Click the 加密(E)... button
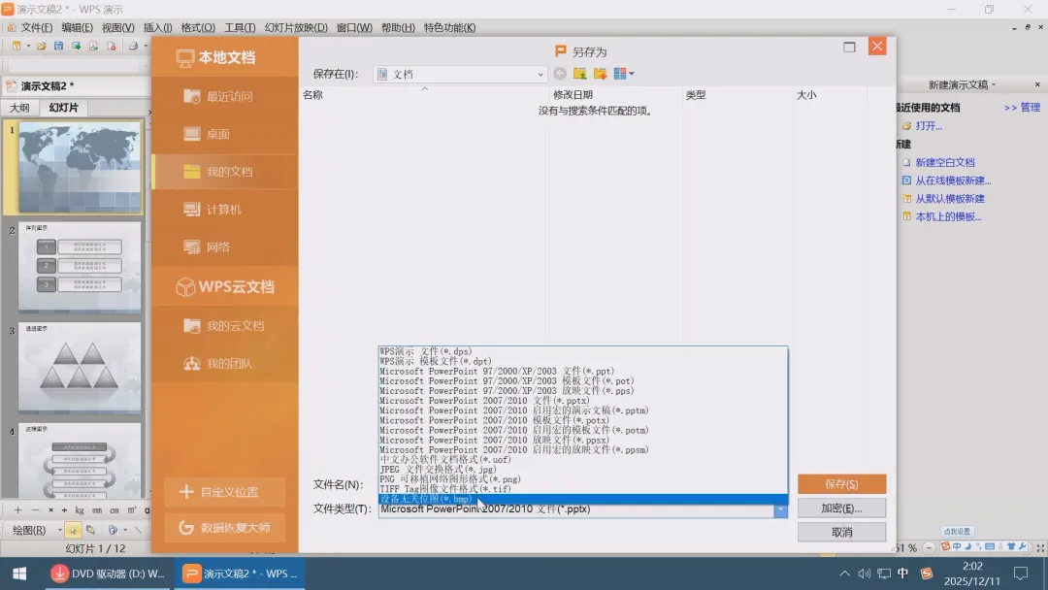The width and height of the screenshot is (1048, 590). [841, 508]
